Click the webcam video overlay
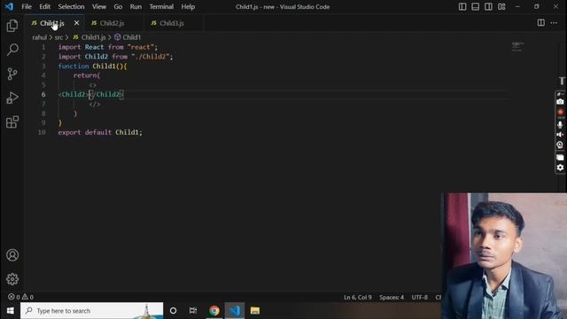This screenshot has width=567, height=319. tap(504, 256)
